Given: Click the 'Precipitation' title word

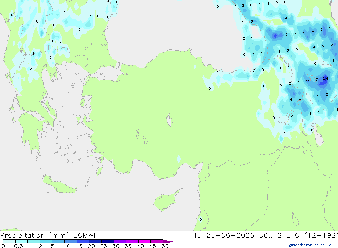Looking at the screenshot, I should pyautogui.click(x=22, y=235).
